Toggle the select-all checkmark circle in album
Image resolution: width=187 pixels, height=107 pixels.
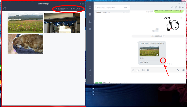5,9
